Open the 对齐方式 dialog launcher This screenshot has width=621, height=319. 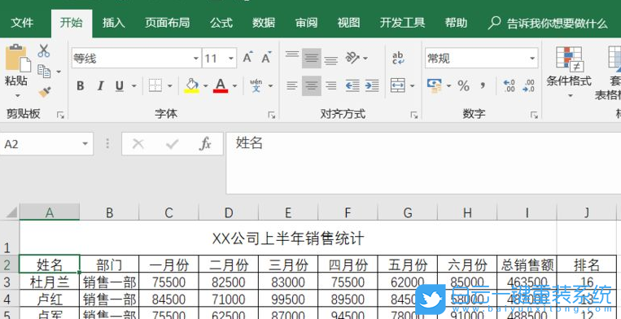[x=414, y=116]
